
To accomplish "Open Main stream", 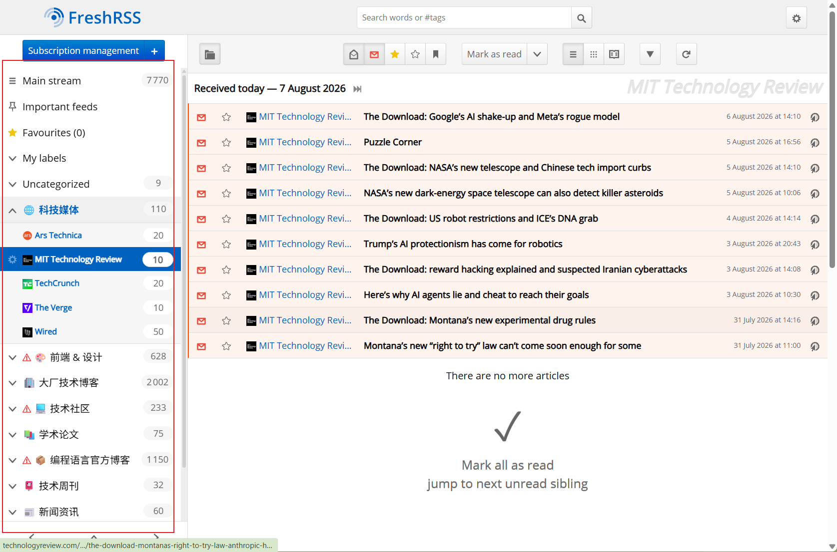I will pos(51,81).
